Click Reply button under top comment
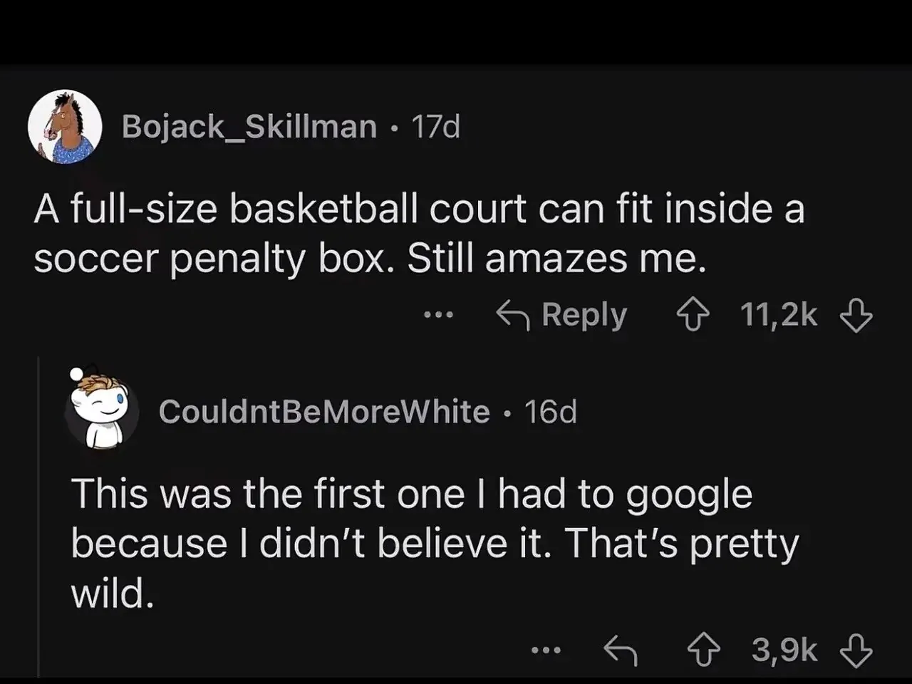This screenshot has width=912, height=684. (x=561, y=315)
